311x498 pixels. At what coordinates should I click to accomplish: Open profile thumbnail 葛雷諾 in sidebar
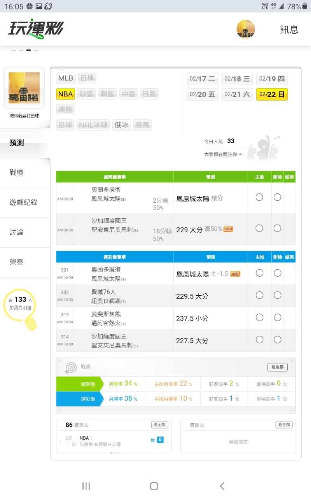click(24, 88)
